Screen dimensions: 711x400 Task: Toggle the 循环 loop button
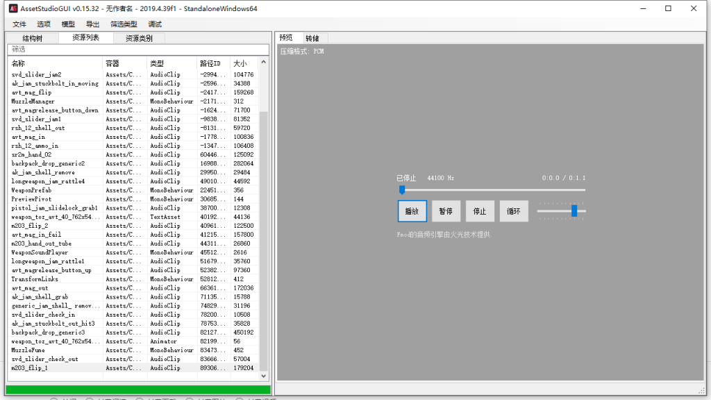(x=514, y=211)
